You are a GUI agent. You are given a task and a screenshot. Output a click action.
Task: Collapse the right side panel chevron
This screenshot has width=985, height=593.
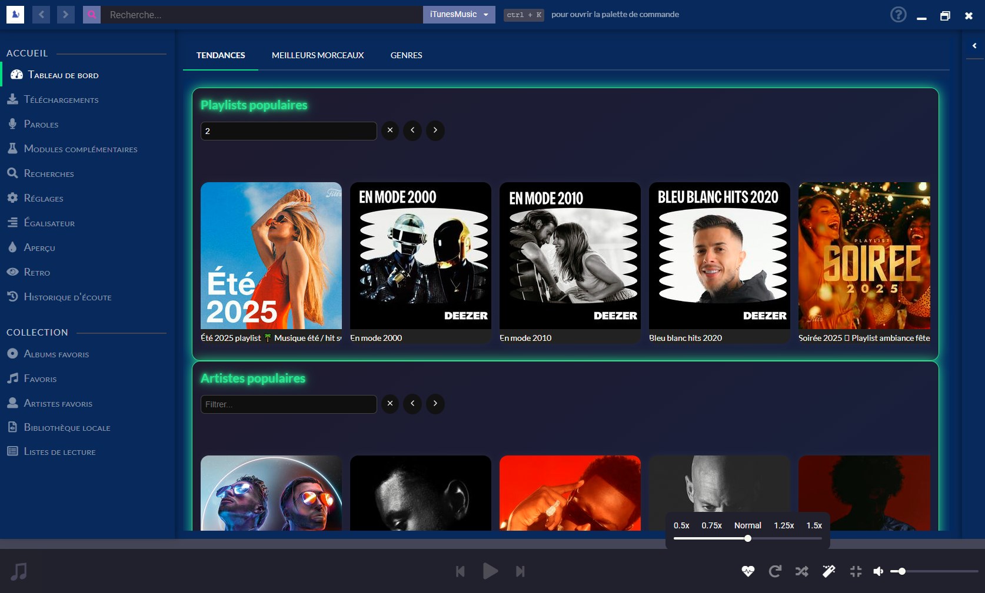(x=974, y=46)
